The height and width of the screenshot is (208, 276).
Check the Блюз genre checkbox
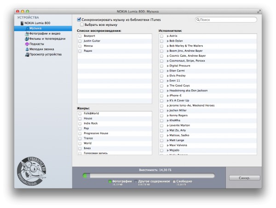[80, 149]
